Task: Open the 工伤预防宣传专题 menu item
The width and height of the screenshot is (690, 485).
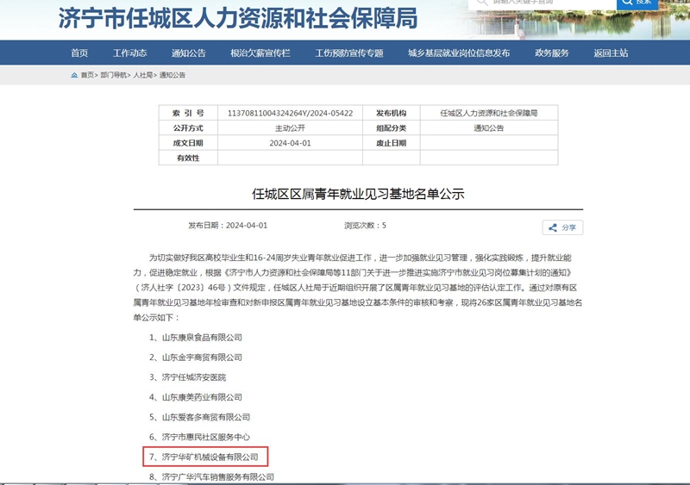Action: pyautogui.click(x=349, y=53)
